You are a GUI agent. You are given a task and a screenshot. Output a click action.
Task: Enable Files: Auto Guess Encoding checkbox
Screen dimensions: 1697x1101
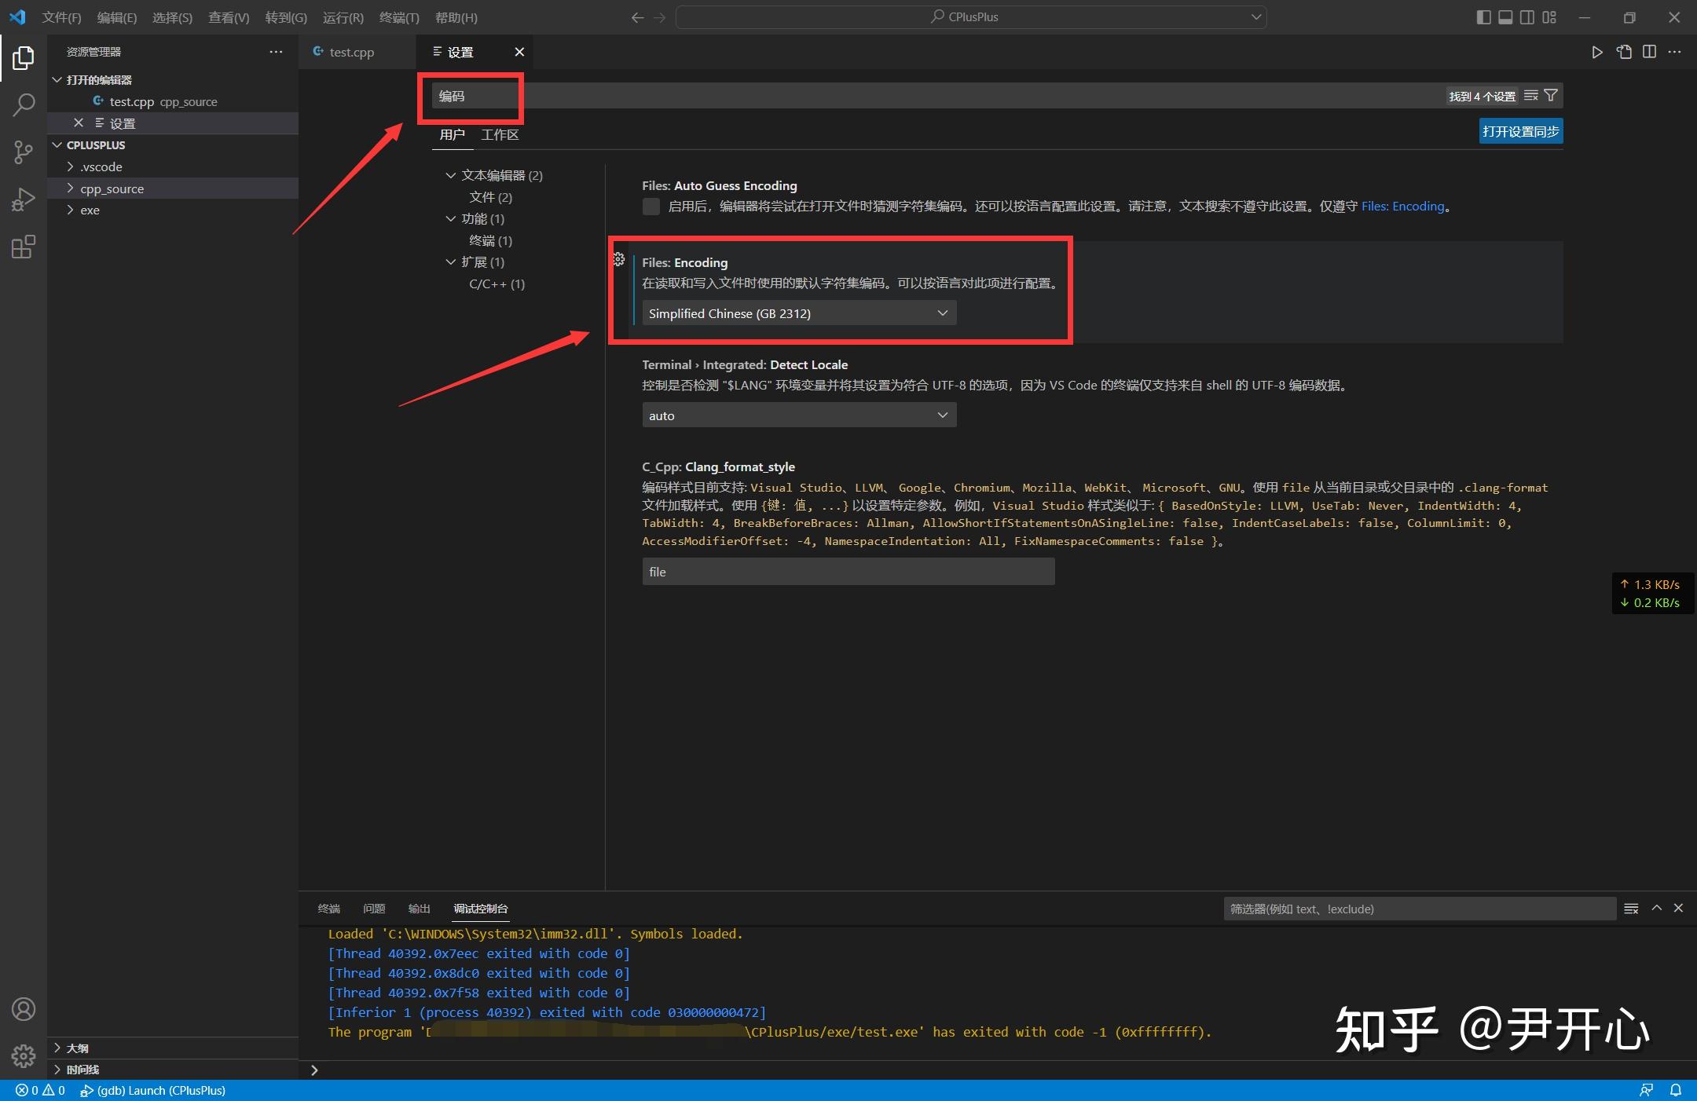click(651, 207)
